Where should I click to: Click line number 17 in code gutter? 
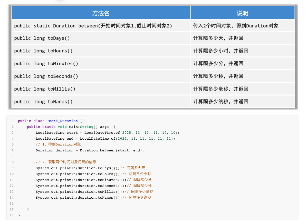coord(12,215)
